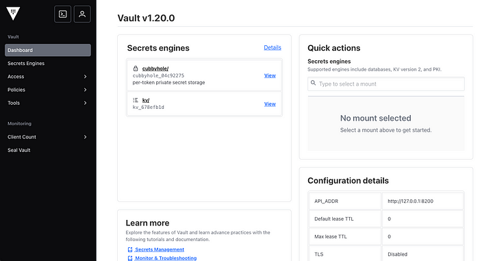
Task: Open the console terminal icon
Action: [62, 14]
